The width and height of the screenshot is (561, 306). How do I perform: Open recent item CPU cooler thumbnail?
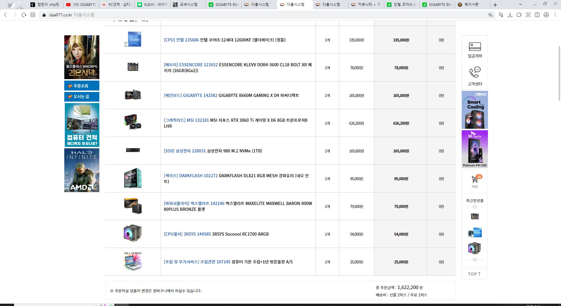(475, 248)
